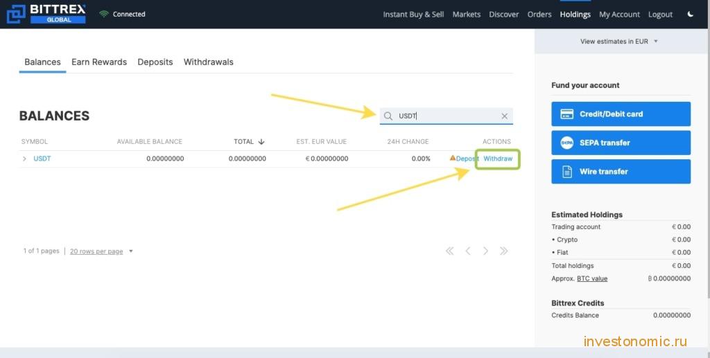Switch to Deposits tab

tap(155, 62)
